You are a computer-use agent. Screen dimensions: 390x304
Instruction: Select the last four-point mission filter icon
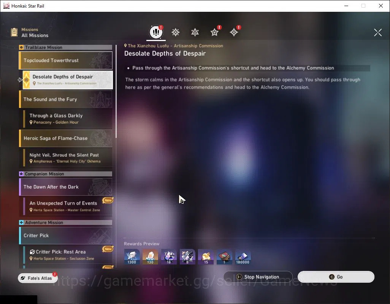(234, 32)
